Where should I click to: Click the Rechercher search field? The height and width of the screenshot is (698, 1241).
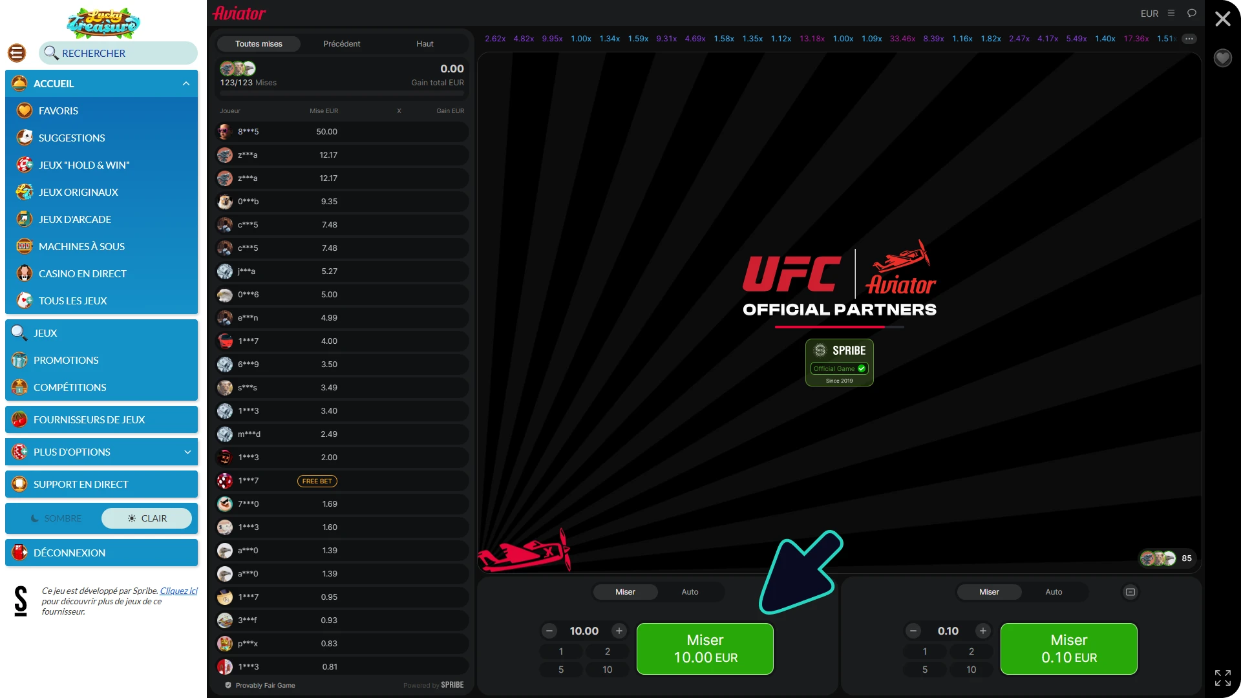pyautogui.click(x=118, y=53)
